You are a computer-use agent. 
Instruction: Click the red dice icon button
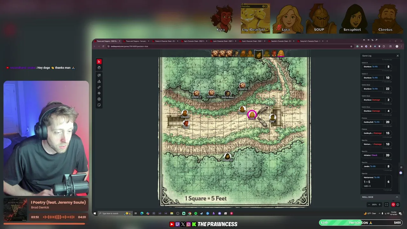tap(393, 205)
